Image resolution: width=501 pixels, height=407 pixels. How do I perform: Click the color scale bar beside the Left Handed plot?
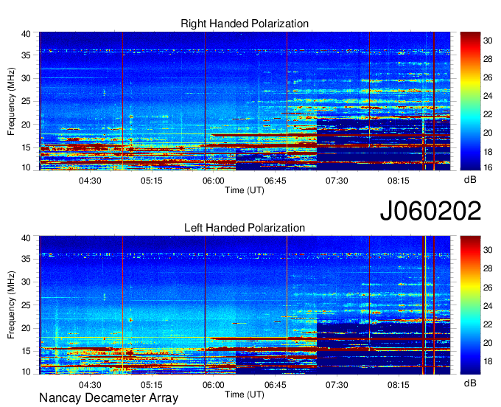[470, 305]
